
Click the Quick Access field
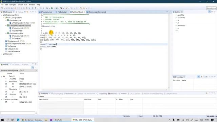click(211, 8)
